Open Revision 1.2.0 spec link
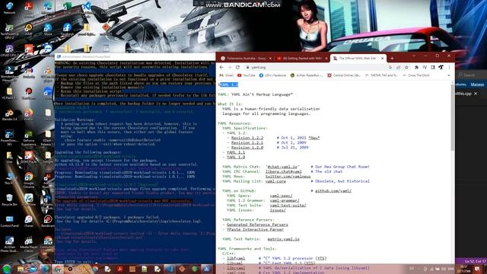Image resolution: width=487 pixels, height=274 pixels. (247, 147)
